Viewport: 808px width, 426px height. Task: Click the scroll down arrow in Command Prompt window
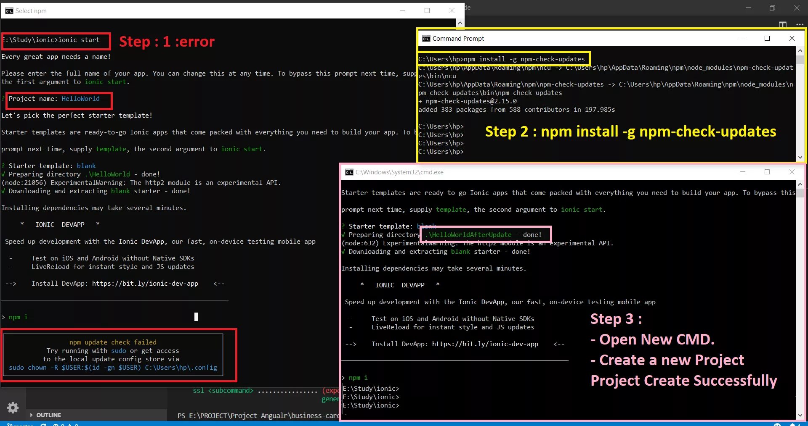pos(800,157)
